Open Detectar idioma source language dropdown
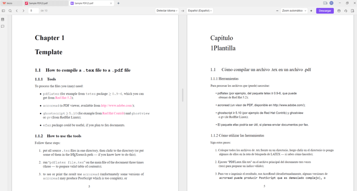 [x=167, y=11]
